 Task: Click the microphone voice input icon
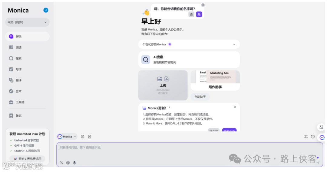[74, 163]
